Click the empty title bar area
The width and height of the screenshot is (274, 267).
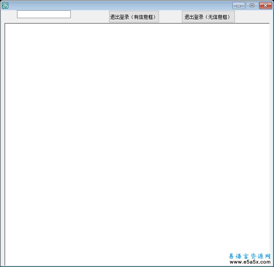click(x=119, y=5)
